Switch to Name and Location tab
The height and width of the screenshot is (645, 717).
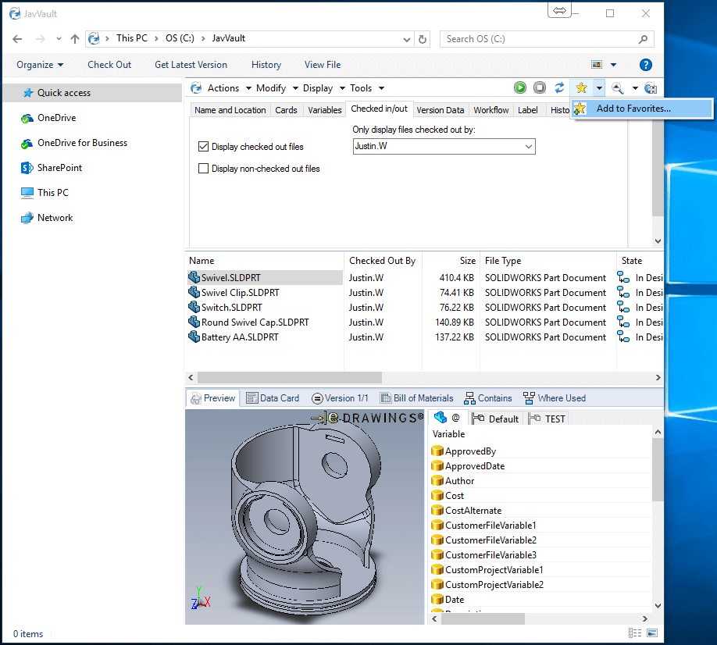point(230,110)
